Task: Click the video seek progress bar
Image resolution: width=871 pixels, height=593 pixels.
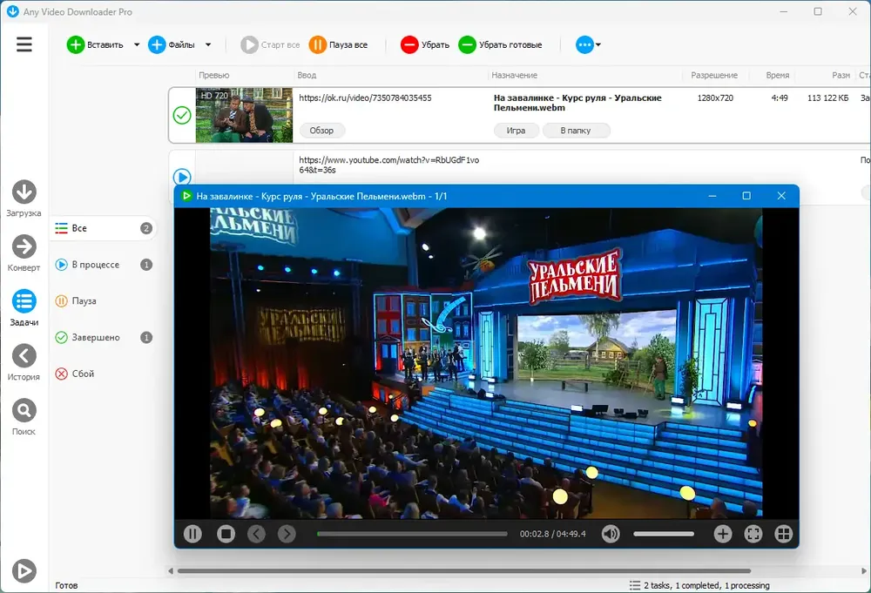Action: pos(412,534)
